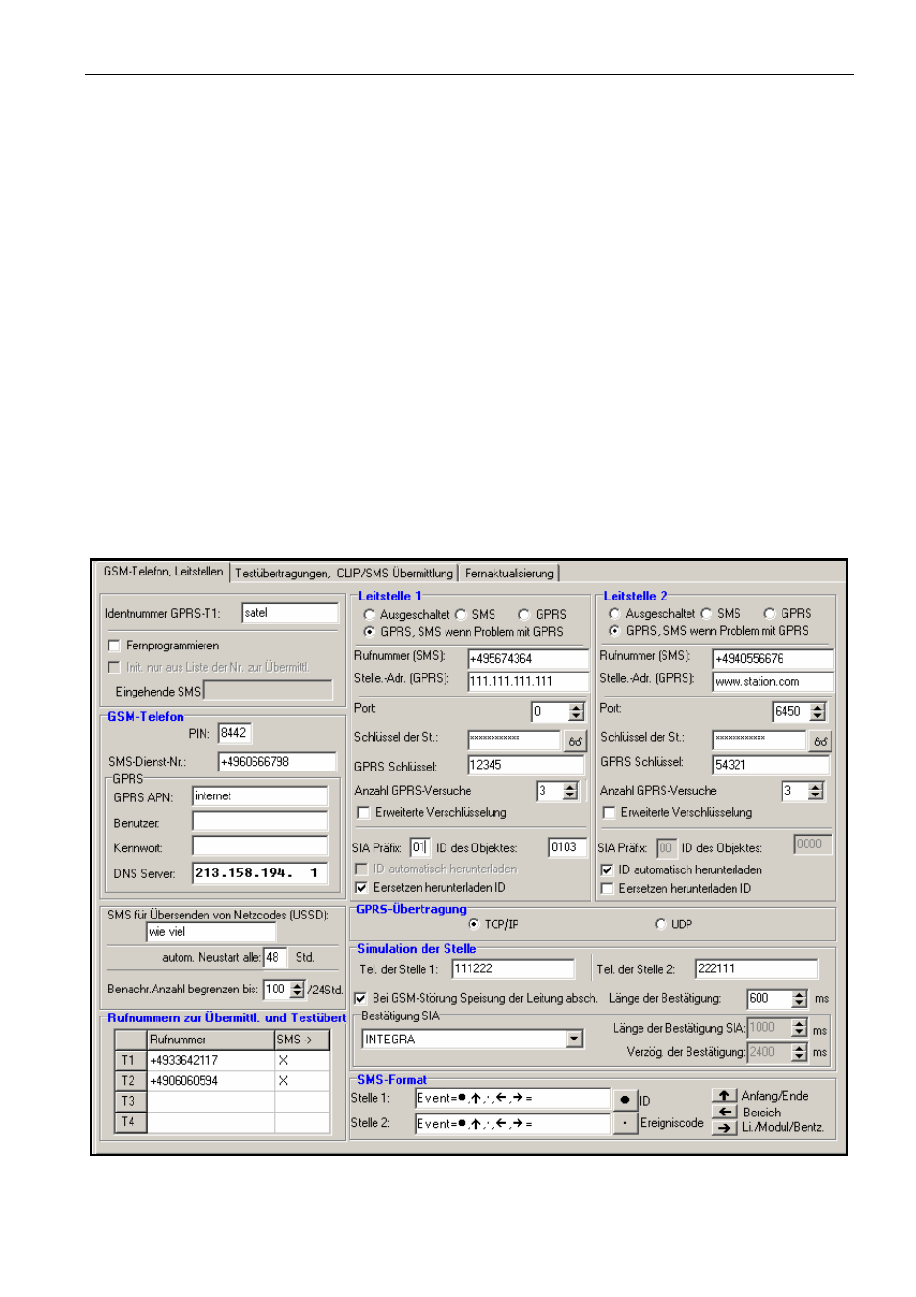Click the GPRS APN field
916x1297 pixels.
click(260, 796)
